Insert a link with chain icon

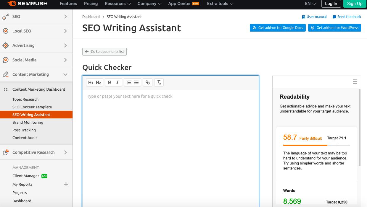(148, 82)
